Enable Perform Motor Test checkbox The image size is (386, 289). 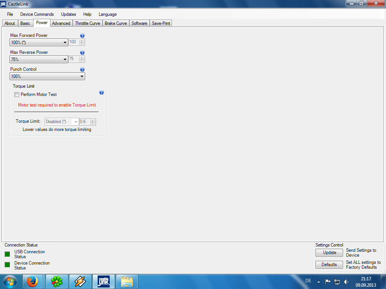point(17,94)
